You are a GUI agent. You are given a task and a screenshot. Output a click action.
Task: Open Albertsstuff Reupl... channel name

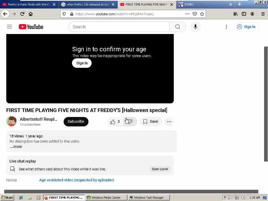point(38,119)
